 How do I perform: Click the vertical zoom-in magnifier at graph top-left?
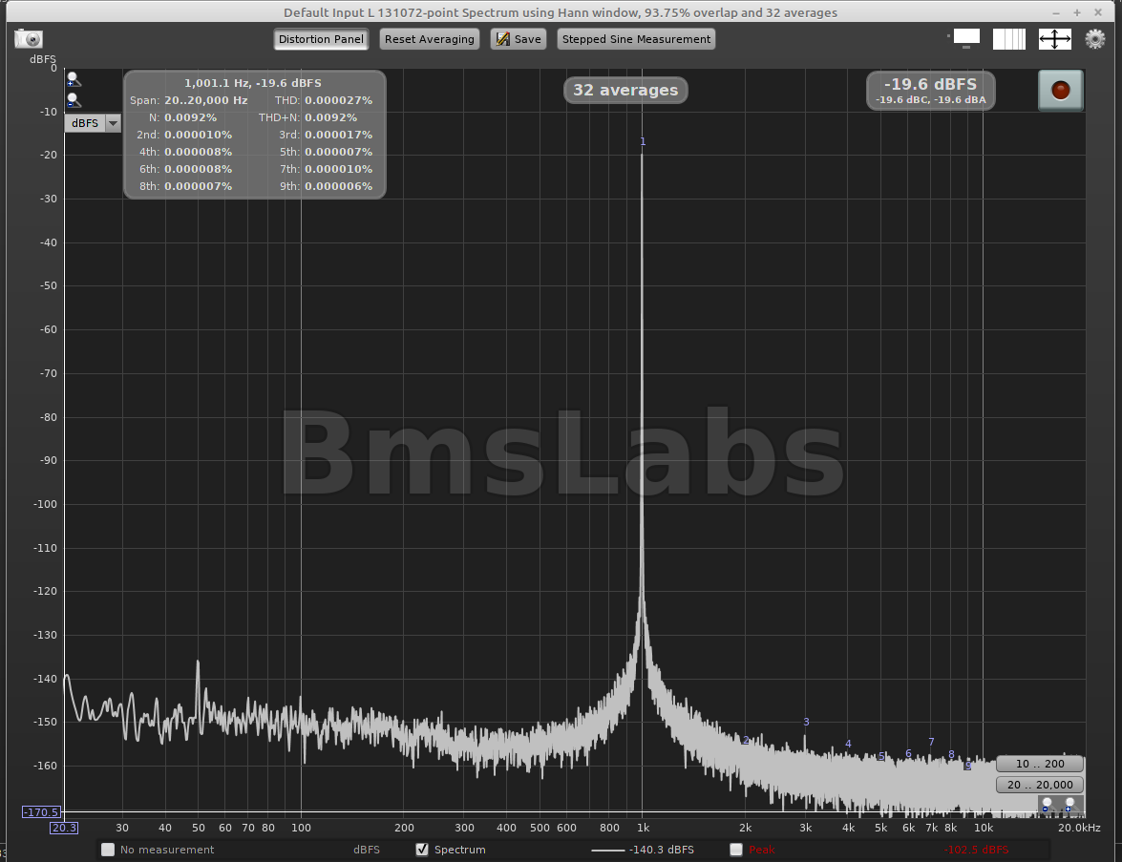(x=73, y=78)
